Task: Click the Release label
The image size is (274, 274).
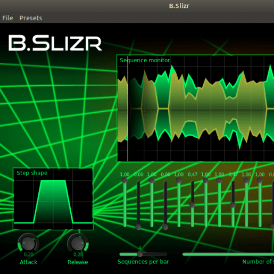Action: click(x=78, y=262)
